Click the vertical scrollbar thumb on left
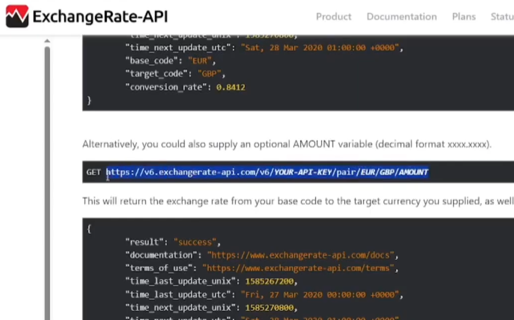The image size is (514, 320). 47,180
